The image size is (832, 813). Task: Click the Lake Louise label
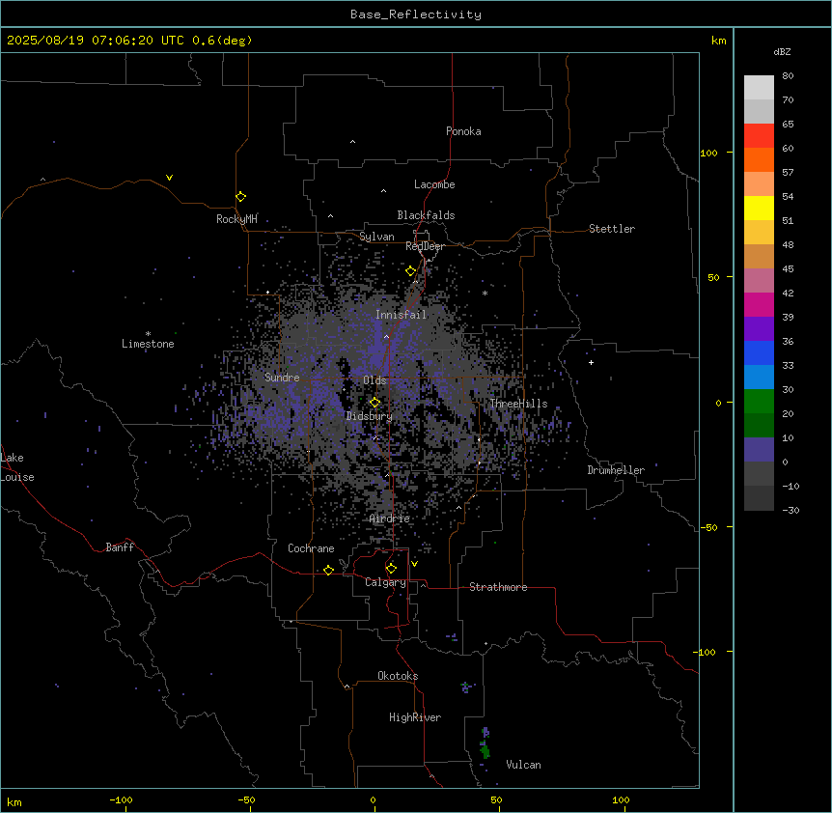click(17, 467)
